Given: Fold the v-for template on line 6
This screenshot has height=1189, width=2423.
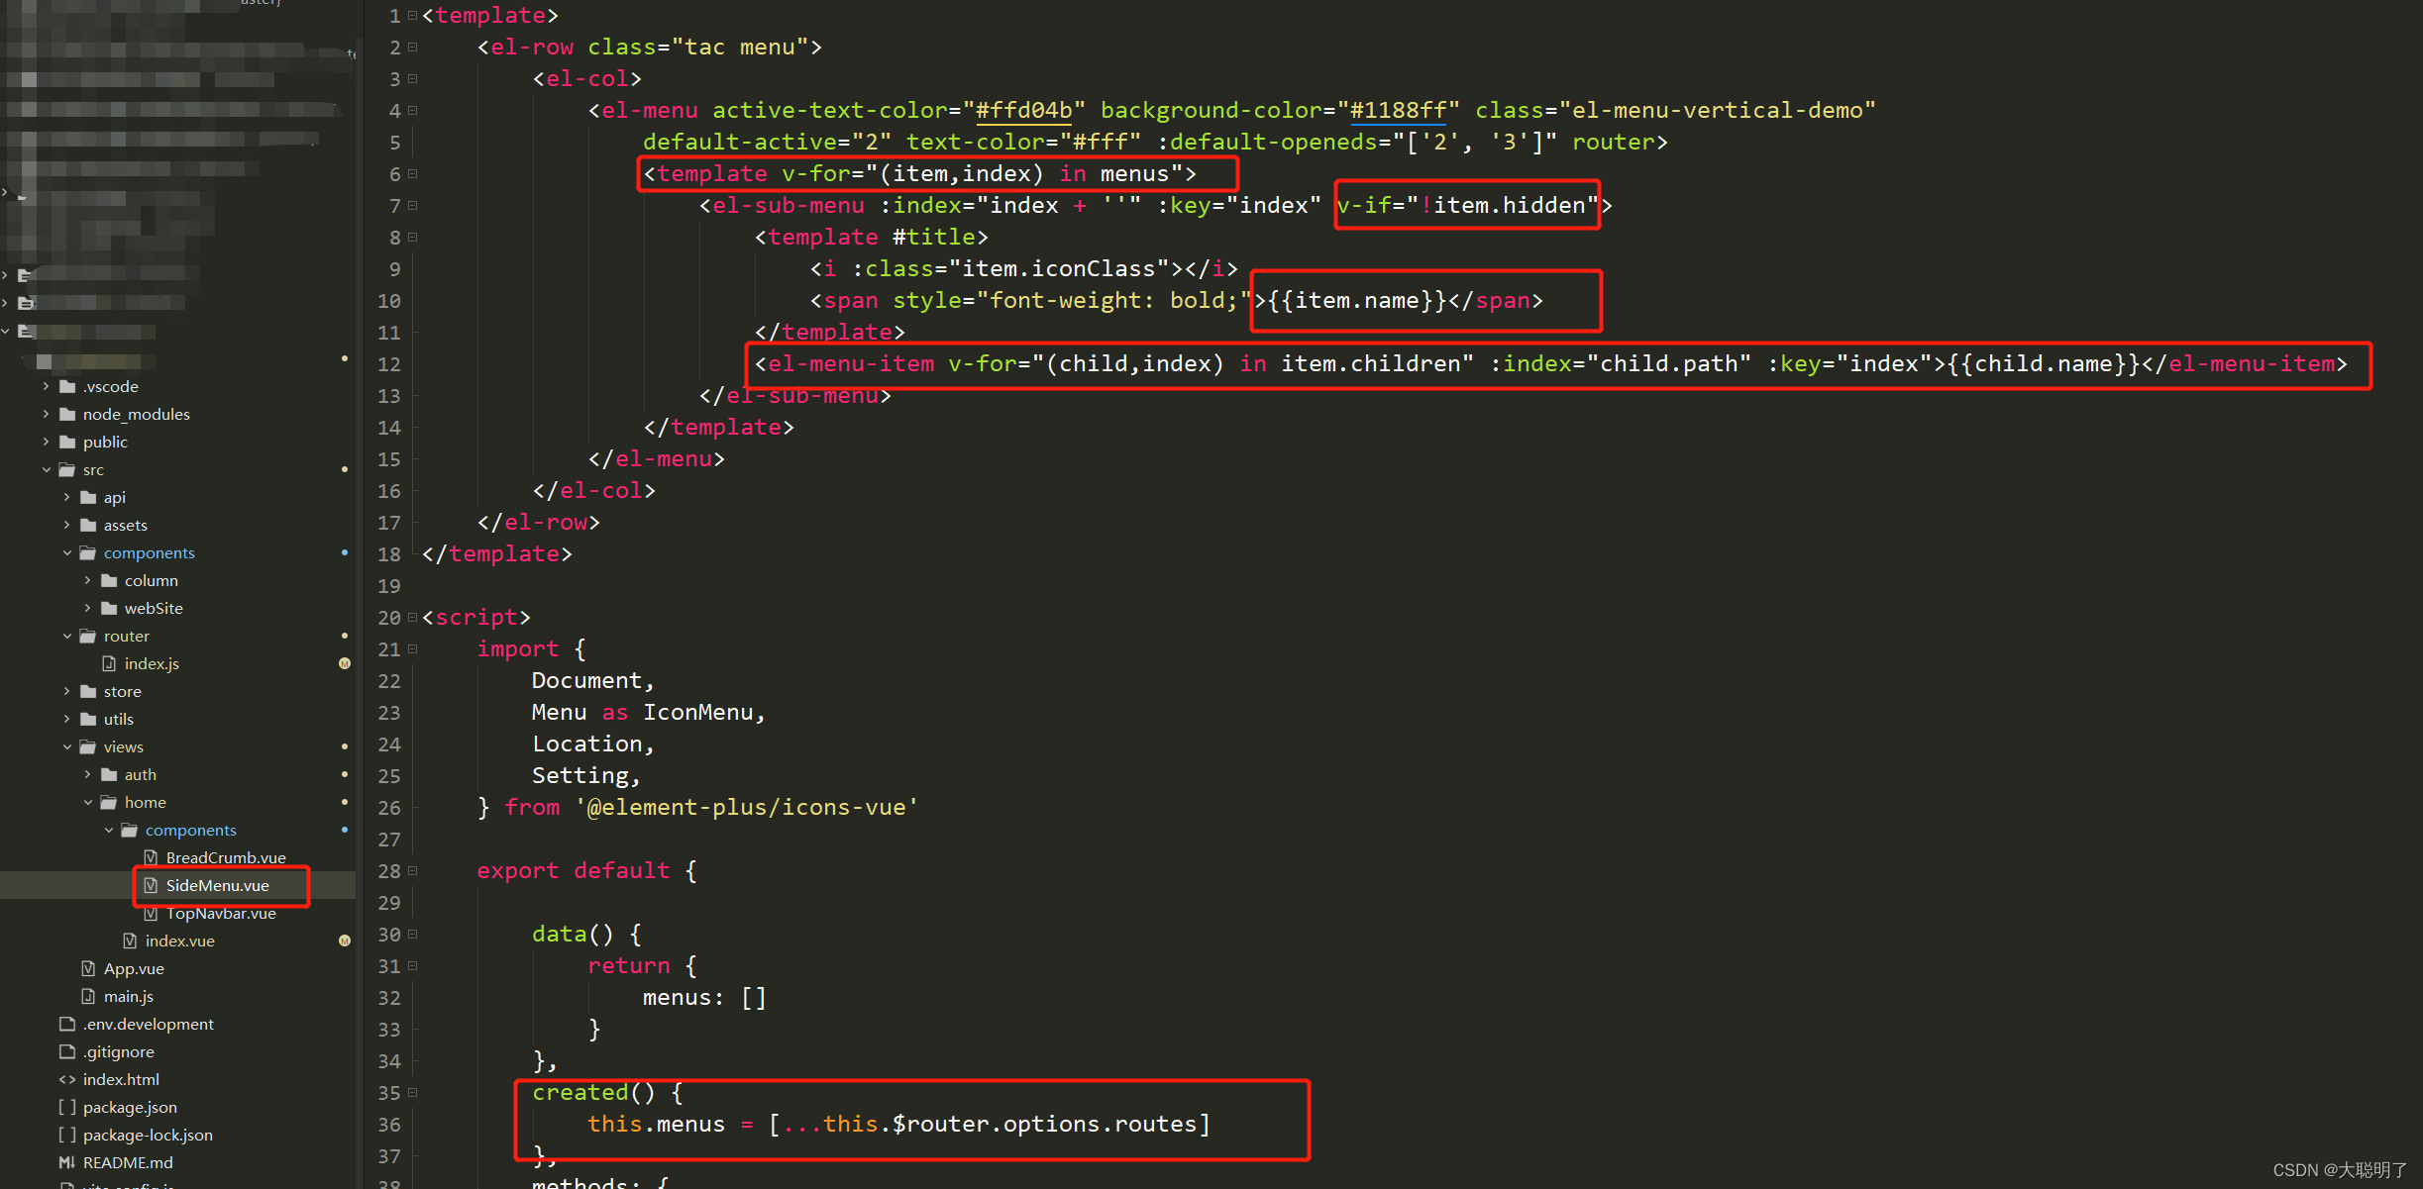Looking at the screenshot, I should tap(413, 174).
